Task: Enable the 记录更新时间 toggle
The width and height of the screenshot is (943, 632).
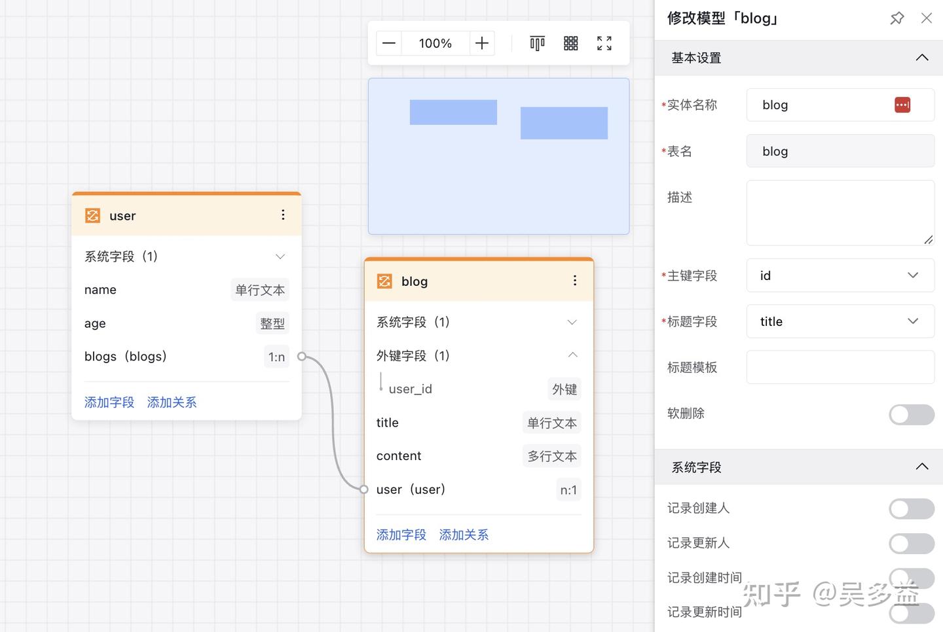Action: (912, 613)
